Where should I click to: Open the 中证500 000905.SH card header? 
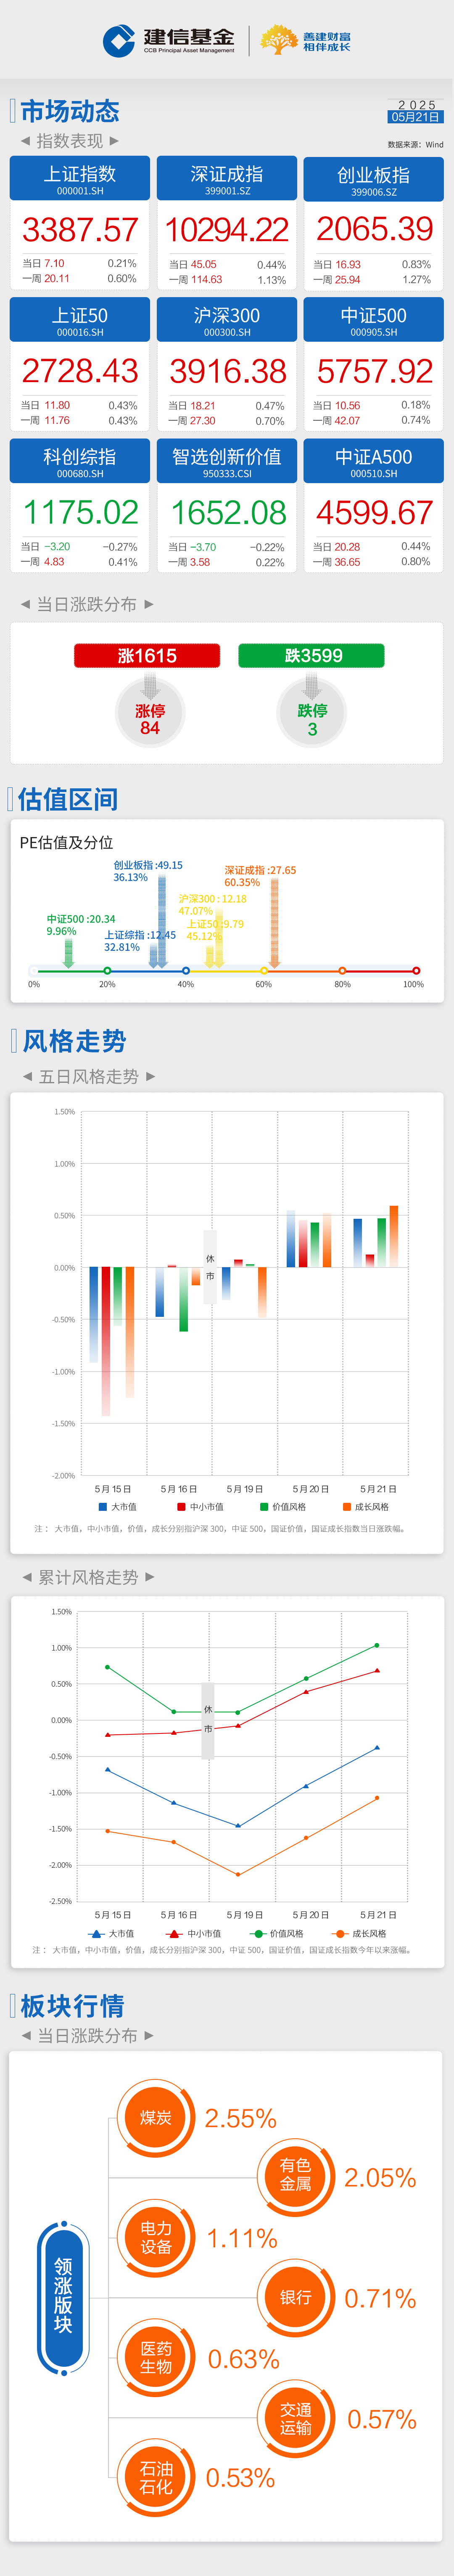click(x=374, y=320)
